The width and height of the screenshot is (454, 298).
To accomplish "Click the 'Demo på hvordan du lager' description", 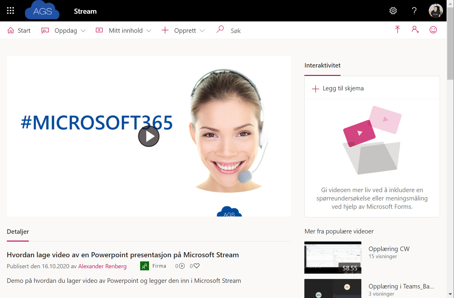I will pos(124,281).
